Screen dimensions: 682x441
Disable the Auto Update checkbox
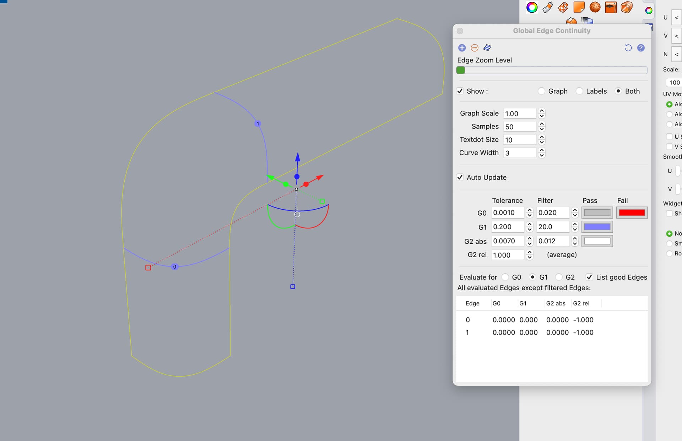[460, 177]
